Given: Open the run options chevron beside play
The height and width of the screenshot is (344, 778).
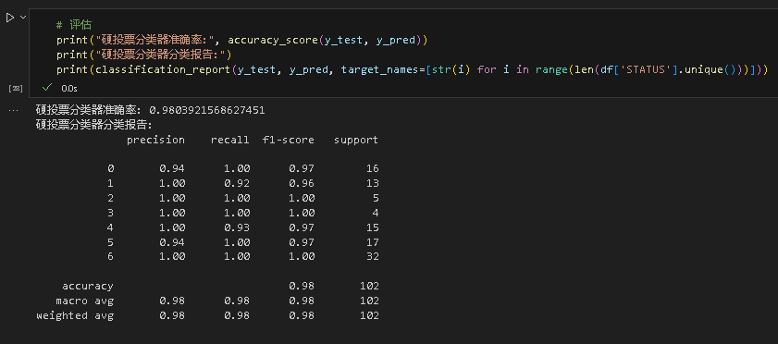Looking at the screenshot, I should click(22, 18).
